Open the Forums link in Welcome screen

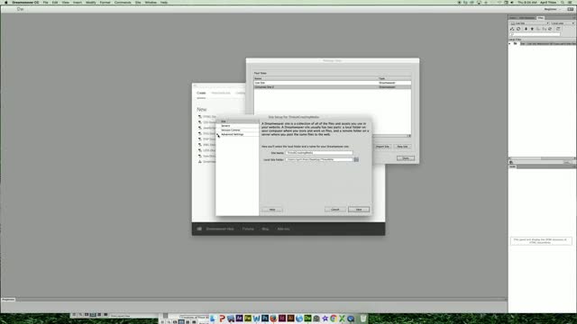point(248,229)
